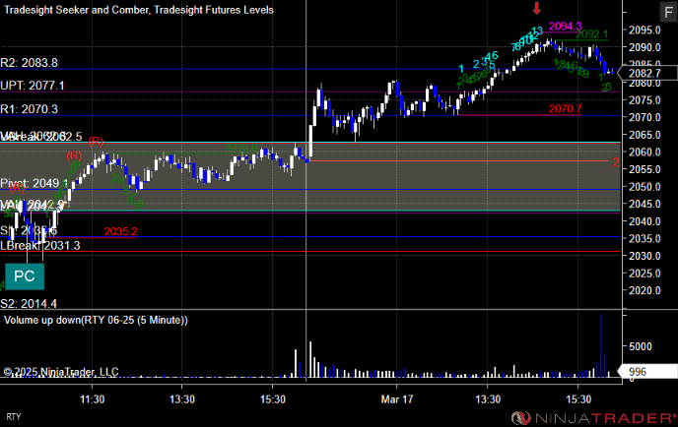678x427 pixels.
Task: Click the 2020.0 price axis label
Action: [x=644, y=290]
